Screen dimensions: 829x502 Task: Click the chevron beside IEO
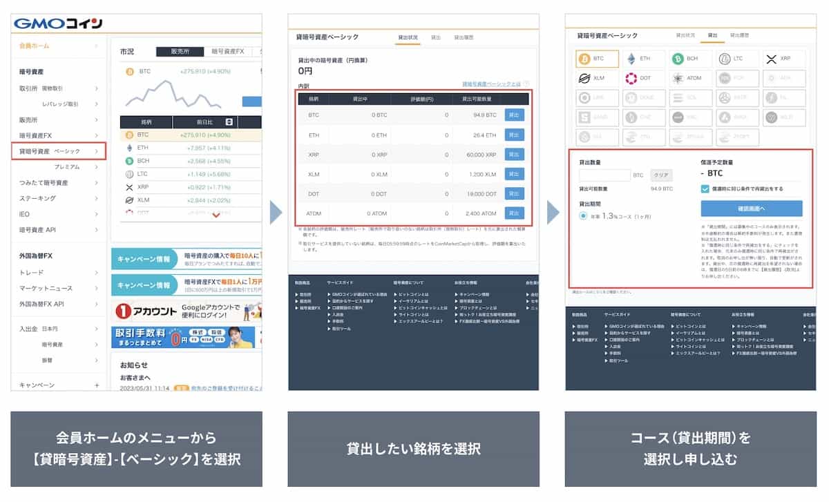click(x=97, y=214)
